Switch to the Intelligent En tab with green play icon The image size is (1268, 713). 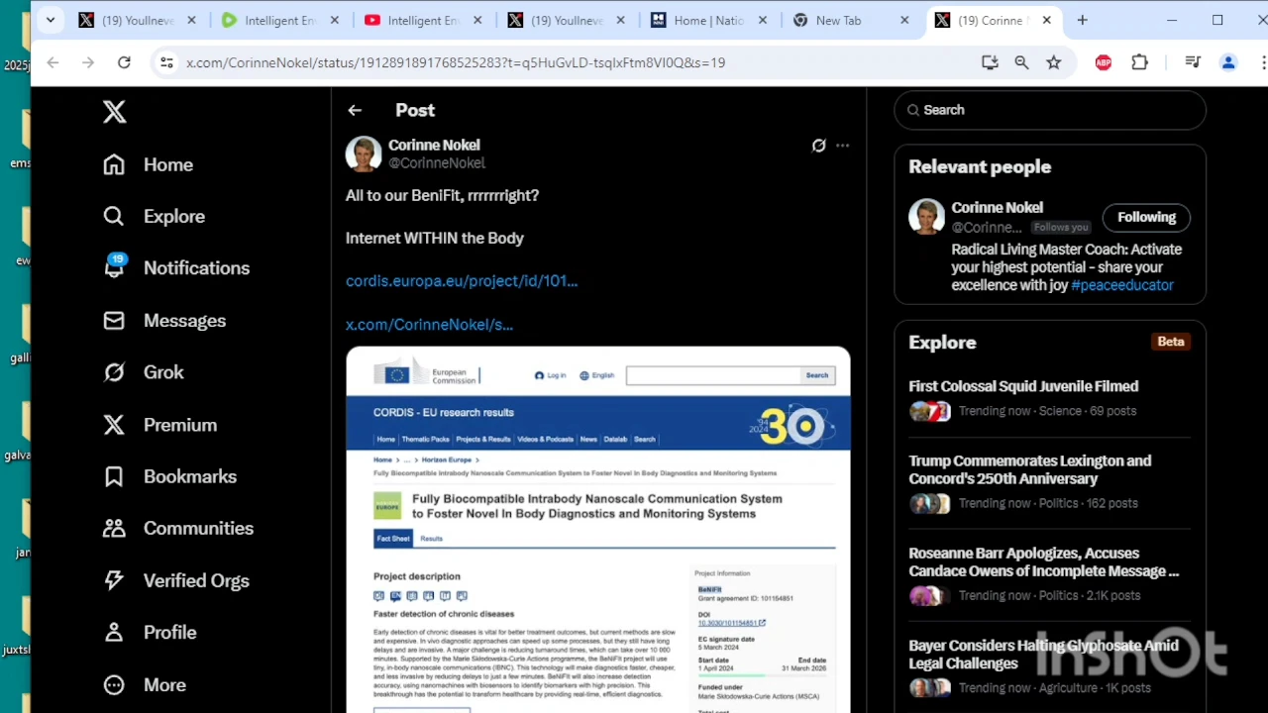pyautogui.click(x=280, y=20)
